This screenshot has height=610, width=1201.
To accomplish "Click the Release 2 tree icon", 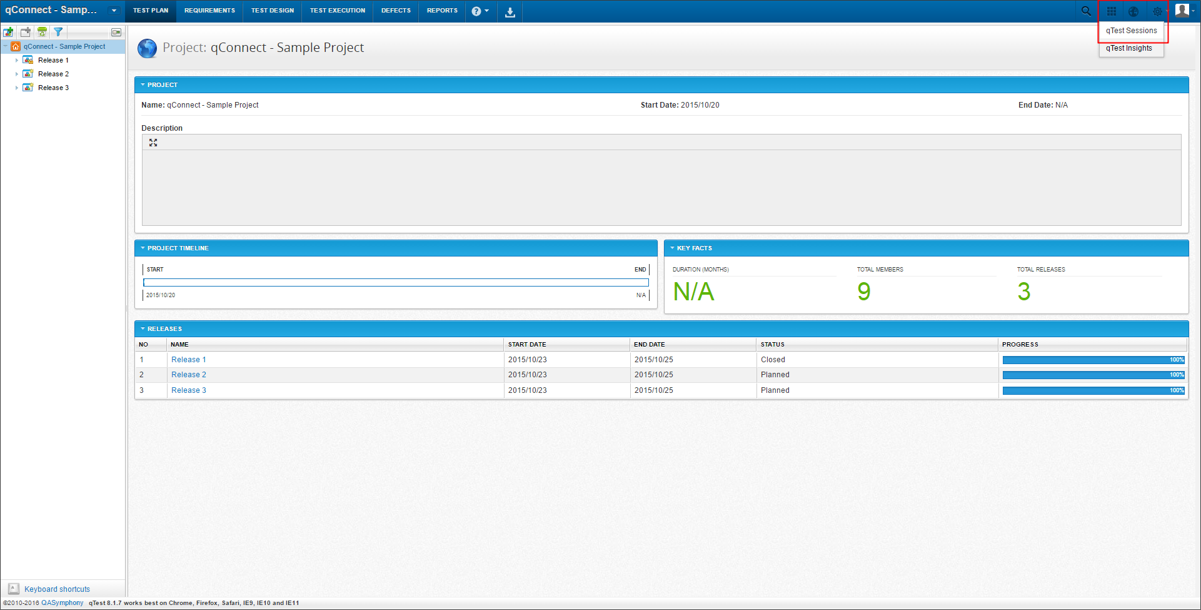I will click(28, 74).
